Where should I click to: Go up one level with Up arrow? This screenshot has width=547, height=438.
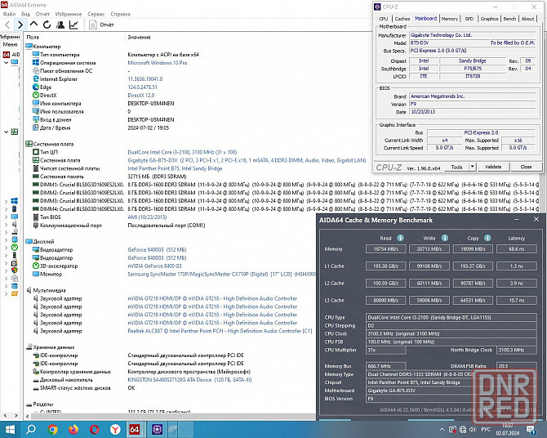pyautogui.click(x=33, y=25)
